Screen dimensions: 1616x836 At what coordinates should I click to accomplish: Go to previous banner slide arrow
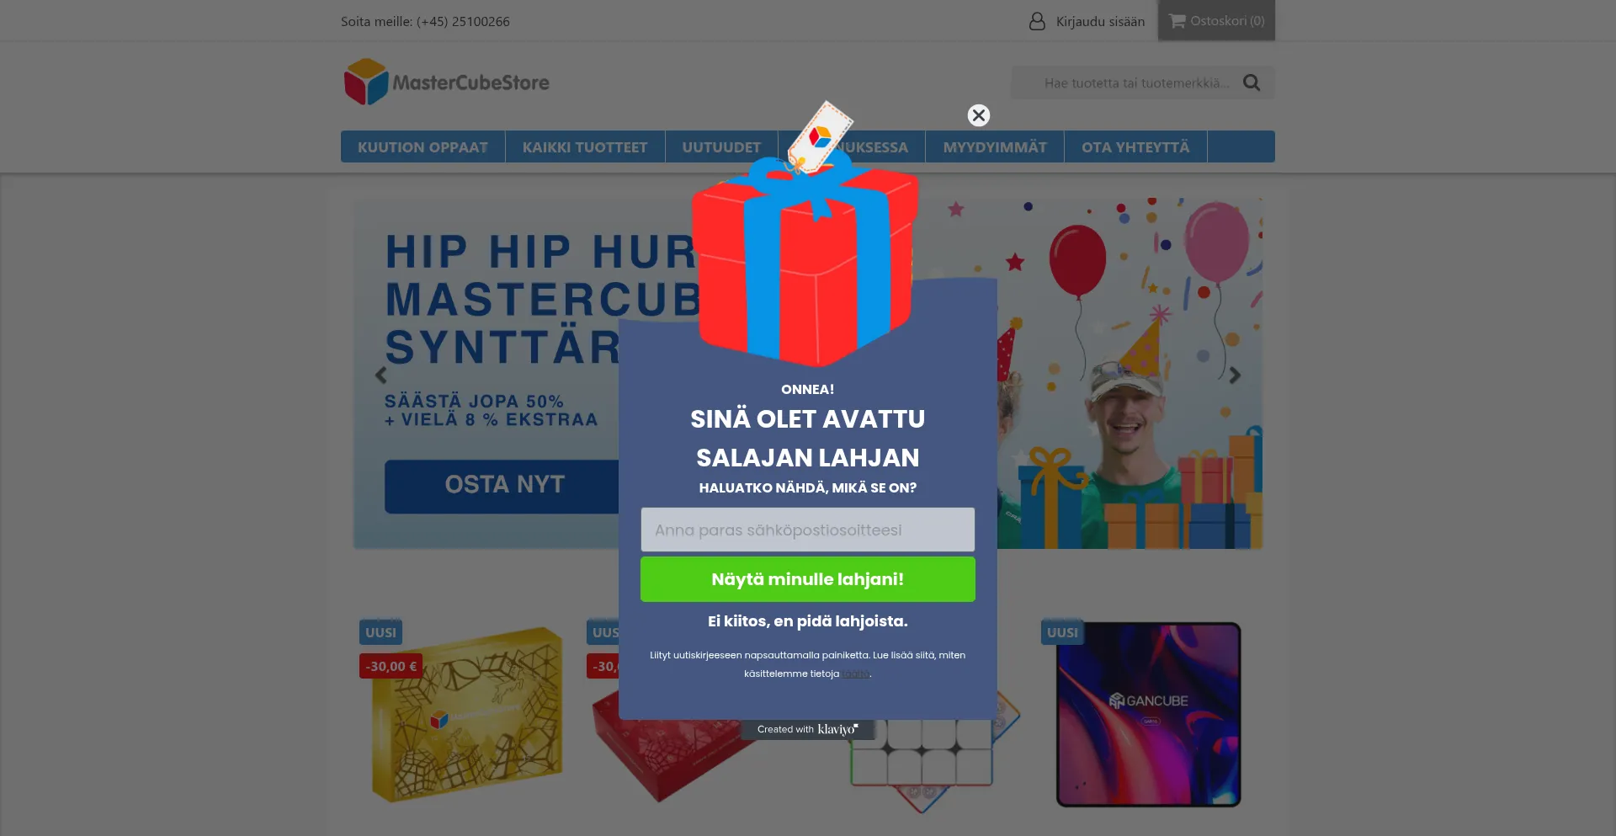pyautogui.click(x=380, y=375)
